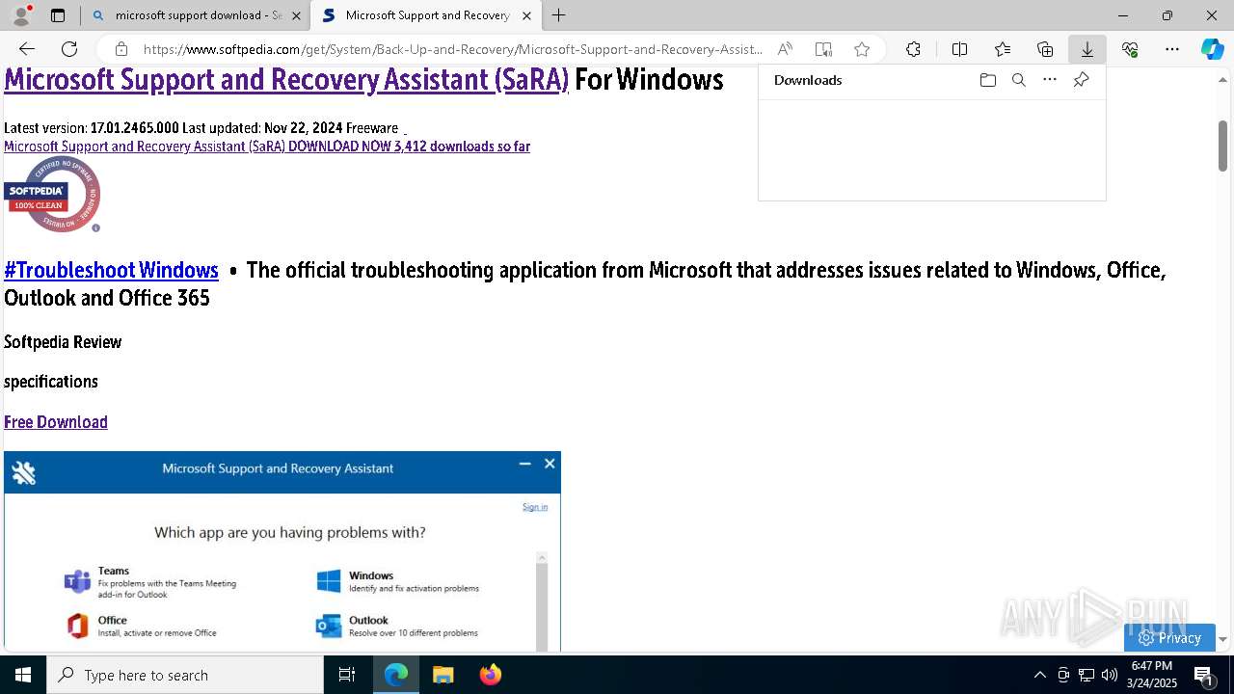
Task: Open the notification center
Action: (1203, 675)
